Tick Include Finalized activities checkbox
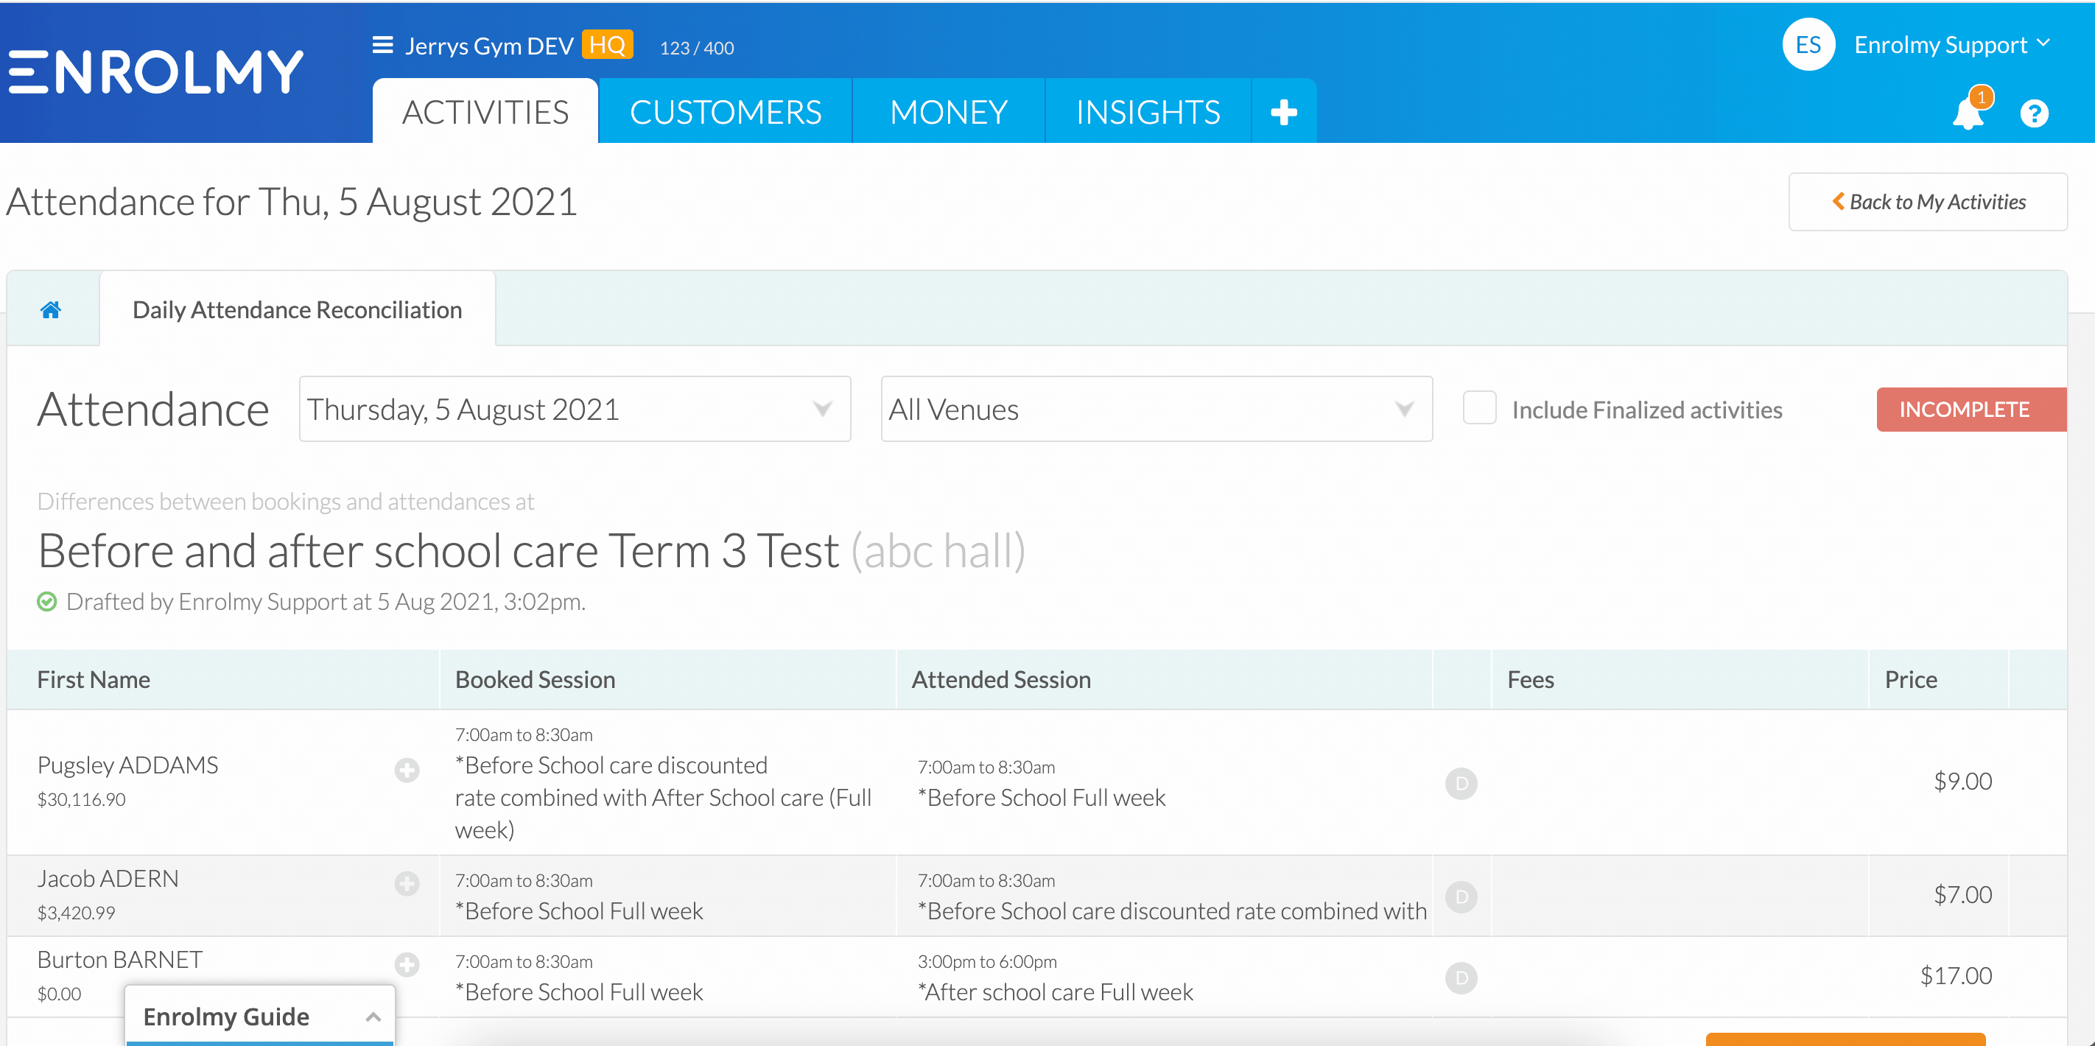Screen dimensions: 2095x1046 coord(1479,408)
